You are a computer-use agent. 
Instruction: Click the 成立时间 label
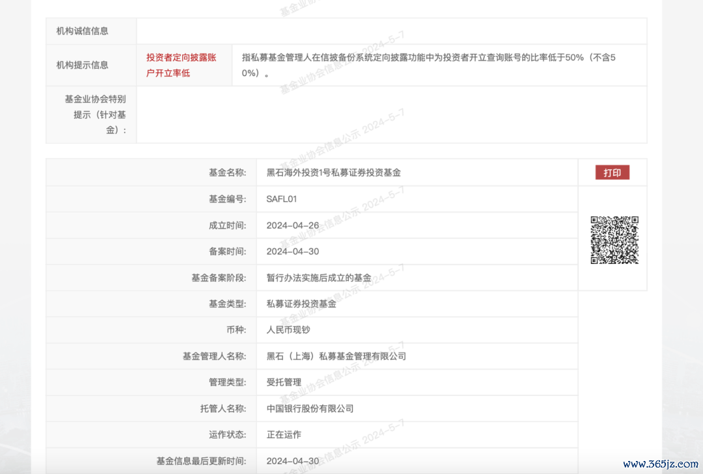[227, 226]
